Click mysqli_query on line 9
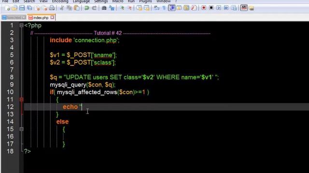Screen dimensions: 309x173 coord(68,85)
